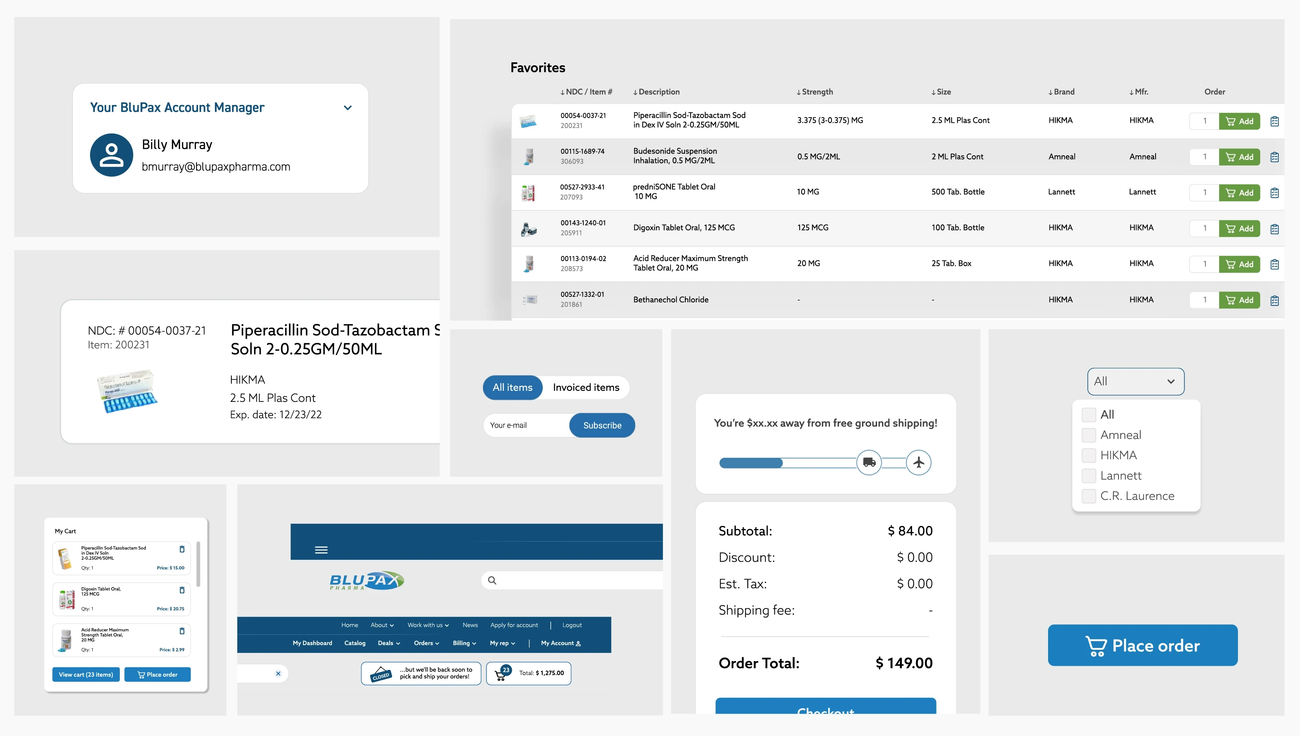Click the truck ground shipping icon

(x=869, y=462)
